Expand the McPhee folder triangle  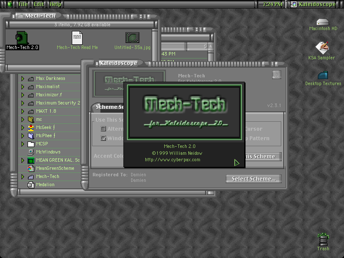pos(23,135)
